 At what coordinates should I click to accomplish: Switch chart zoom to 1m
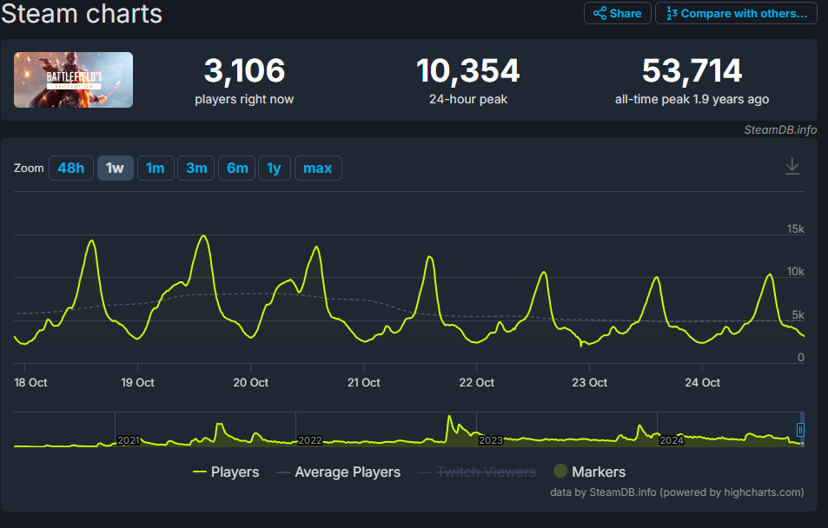(x=156, y=168)
